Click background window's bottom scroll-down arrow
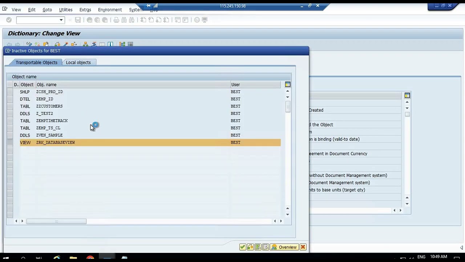465x262 pixels. 407,204
